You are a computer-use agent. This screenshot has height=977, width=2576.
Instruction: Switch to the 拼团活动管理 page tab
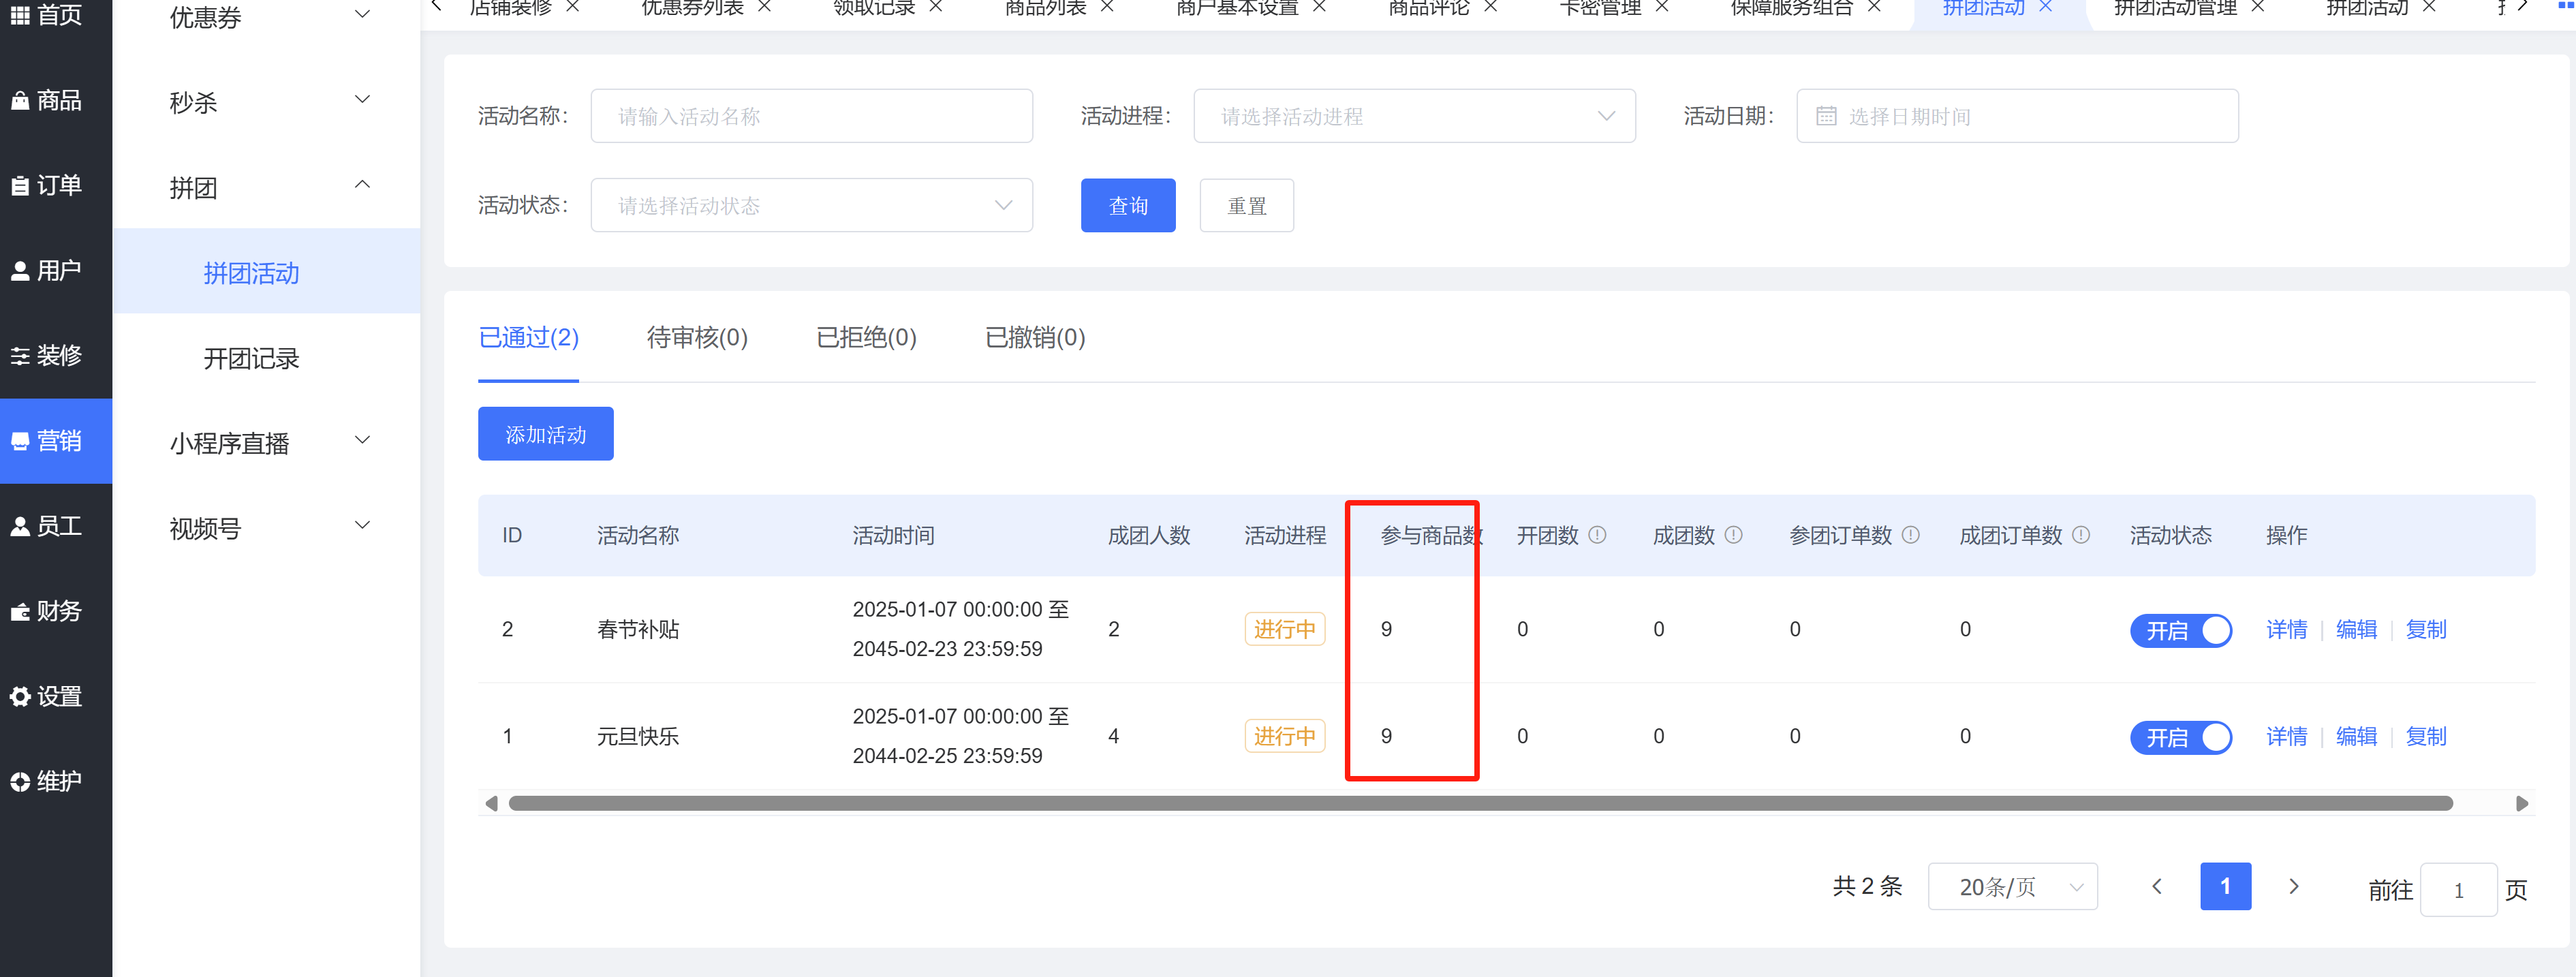[2175, 8]
